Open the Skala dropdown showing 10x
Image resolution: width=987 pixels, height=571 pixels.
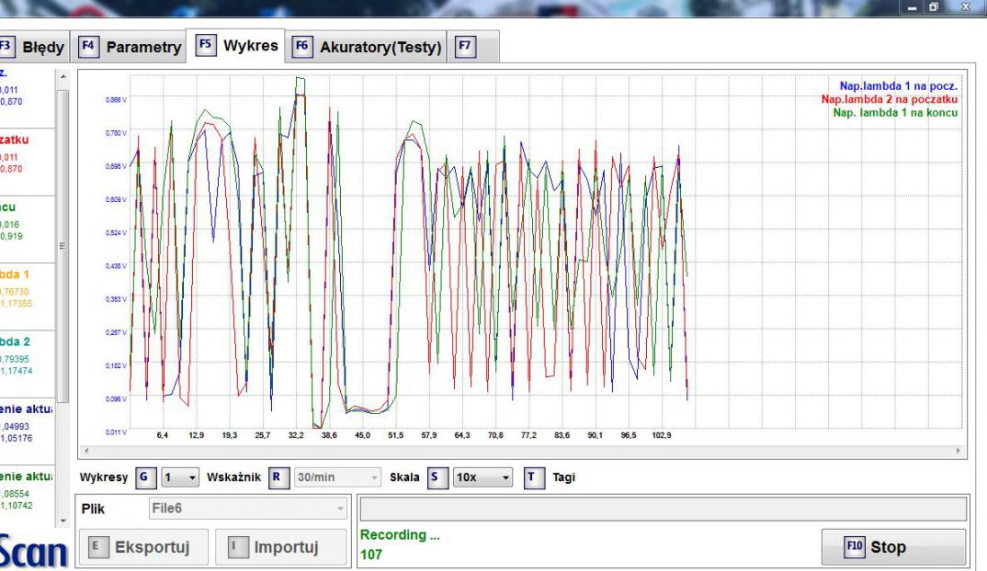click(483, 477)
